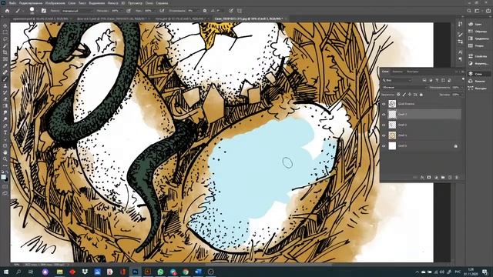493x277 pixels.
Task: Click the search icon at top right
Action: pos(469,11)
